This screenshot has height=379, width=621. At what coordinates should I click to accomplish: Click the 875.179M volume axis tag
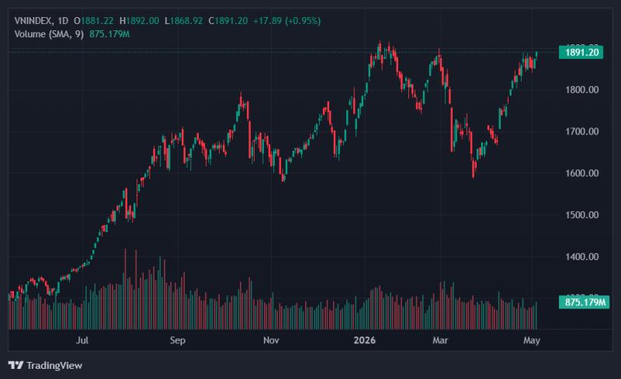pos(585,302)
